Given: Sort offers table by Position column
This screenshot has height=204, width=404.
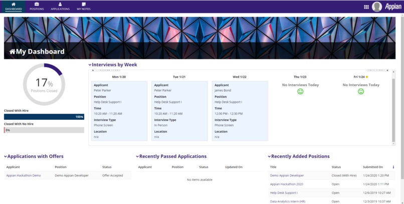Looking at the screenshot, I should click(61, 167).
